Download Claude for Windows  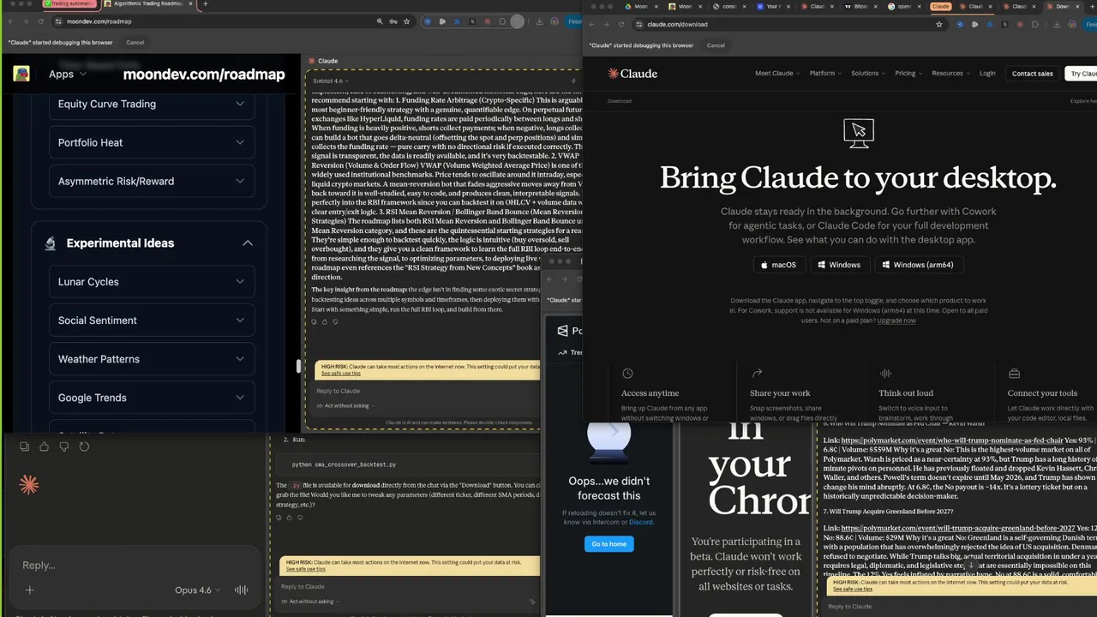click(838, 265)
